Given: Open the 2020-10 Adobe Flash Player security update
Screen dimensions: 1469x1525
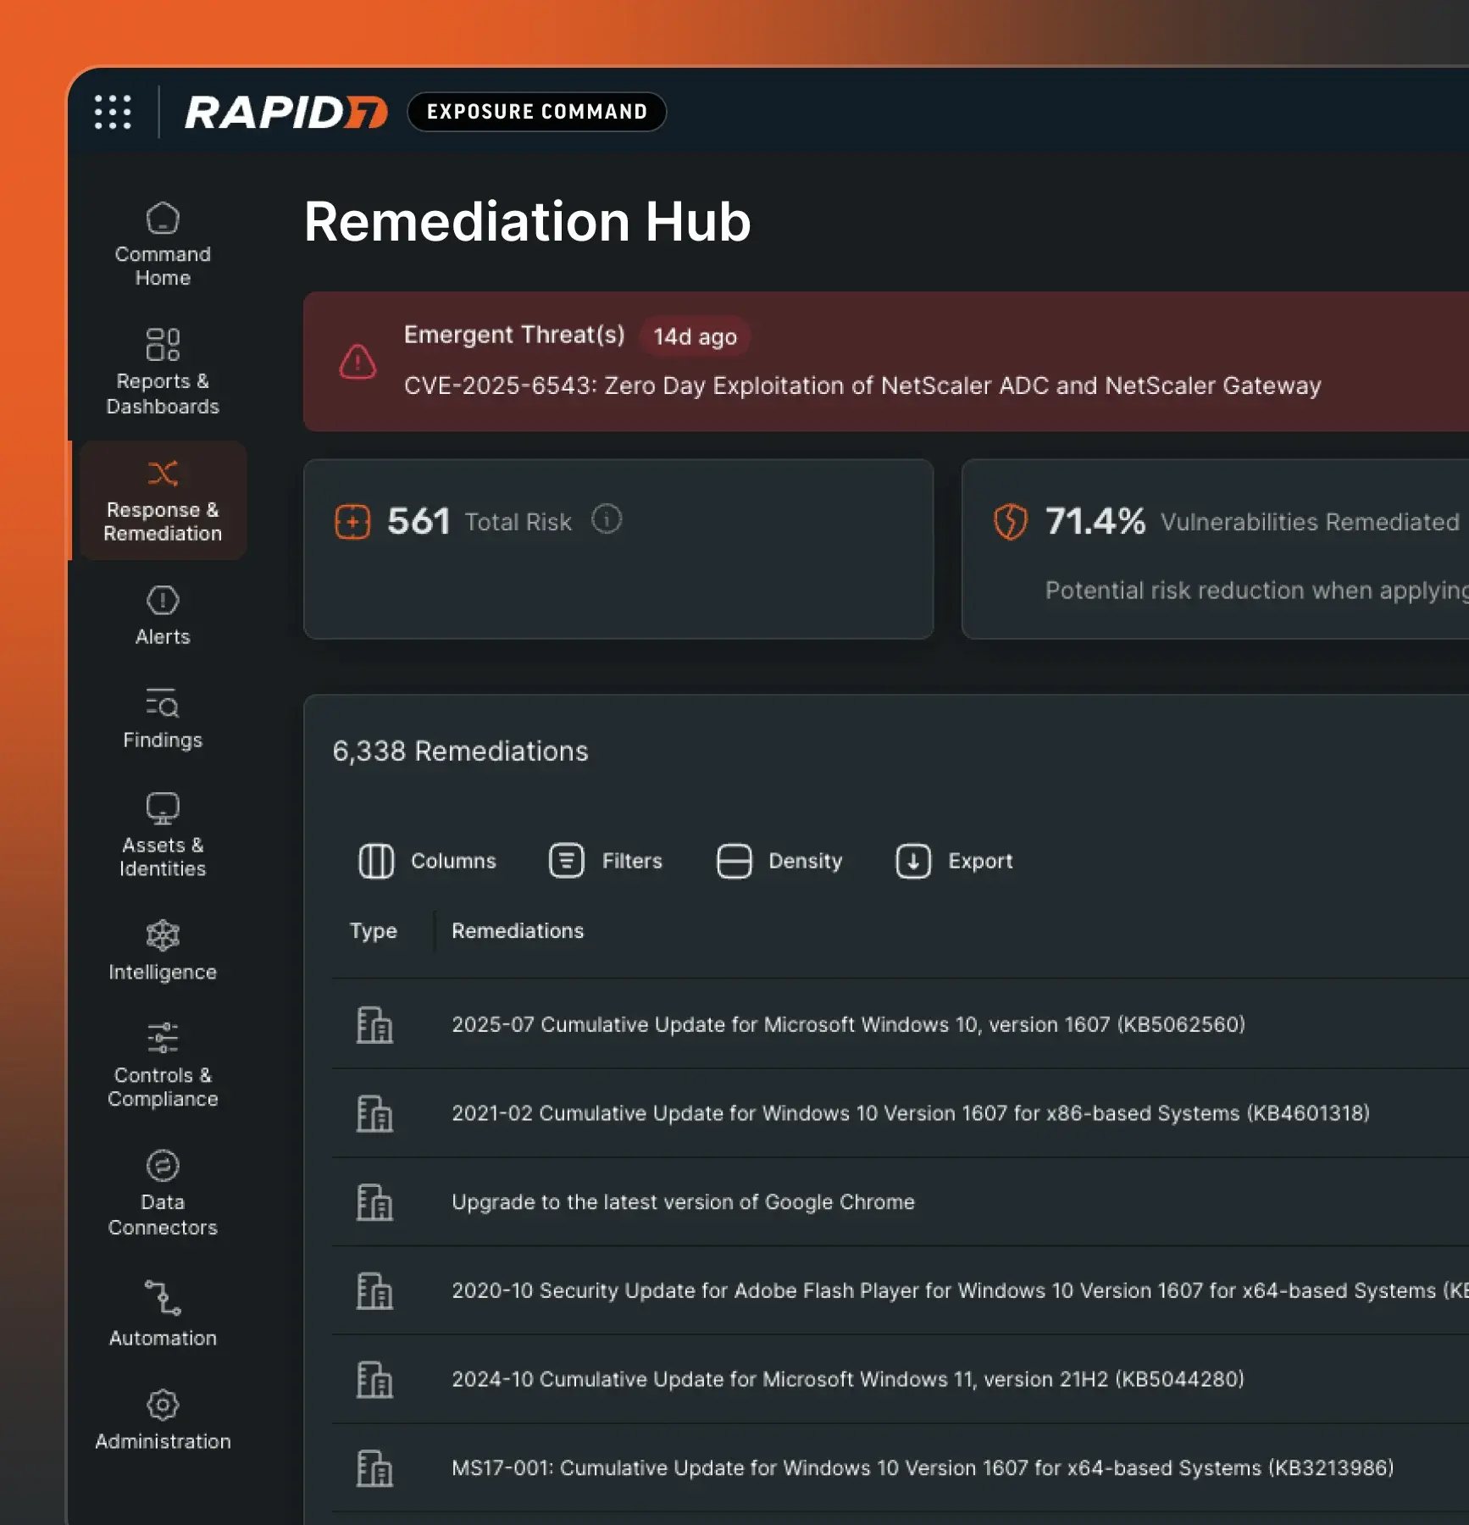Looking at the screenshot, I should click(960, 1291).
